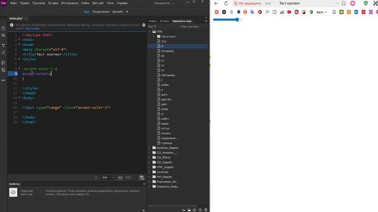
Task: Open the snippets panel options menu
Action: click(206, 21)
